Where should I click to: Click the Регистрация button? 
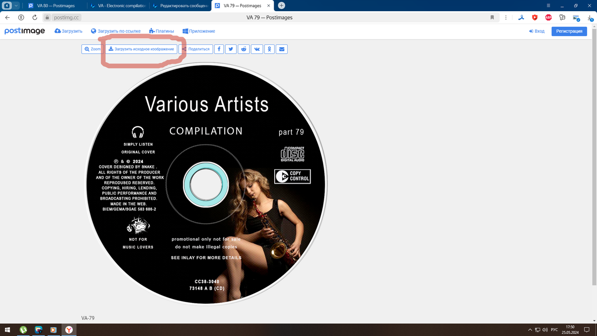[569, 31]
